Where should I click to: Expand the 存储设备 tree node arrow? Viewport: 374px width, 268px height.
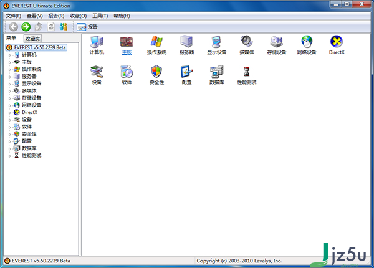click(x=10, y=98)
